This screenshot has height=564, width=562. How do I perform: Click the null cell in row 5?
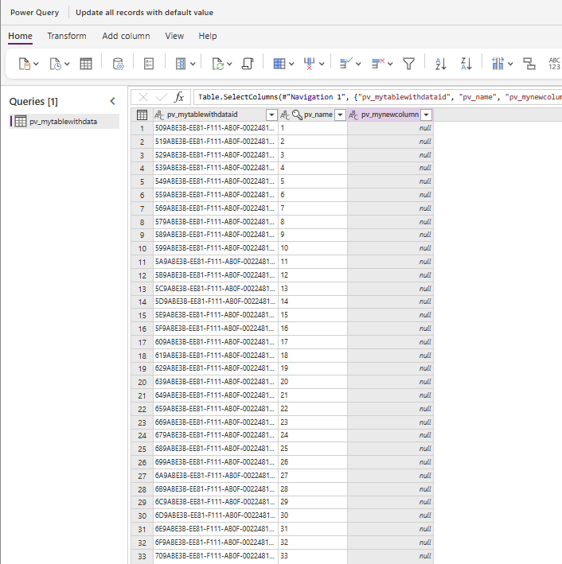coord(390,181)
